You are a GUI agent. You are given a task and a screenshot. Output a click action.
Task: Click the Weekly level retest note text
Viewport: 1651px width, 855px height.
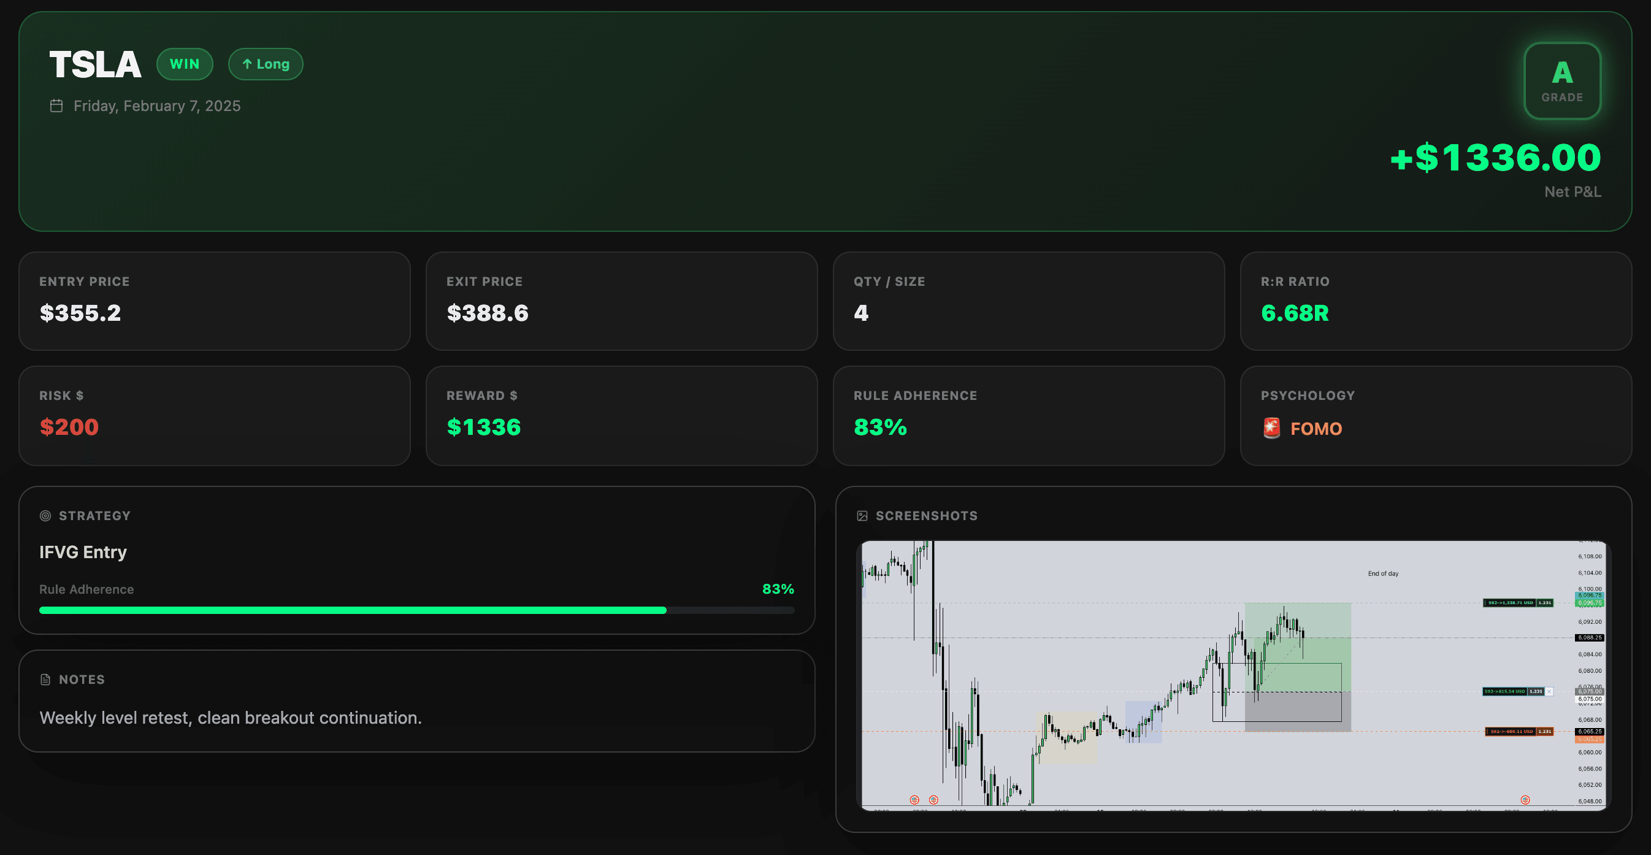[x=231, y=718]
